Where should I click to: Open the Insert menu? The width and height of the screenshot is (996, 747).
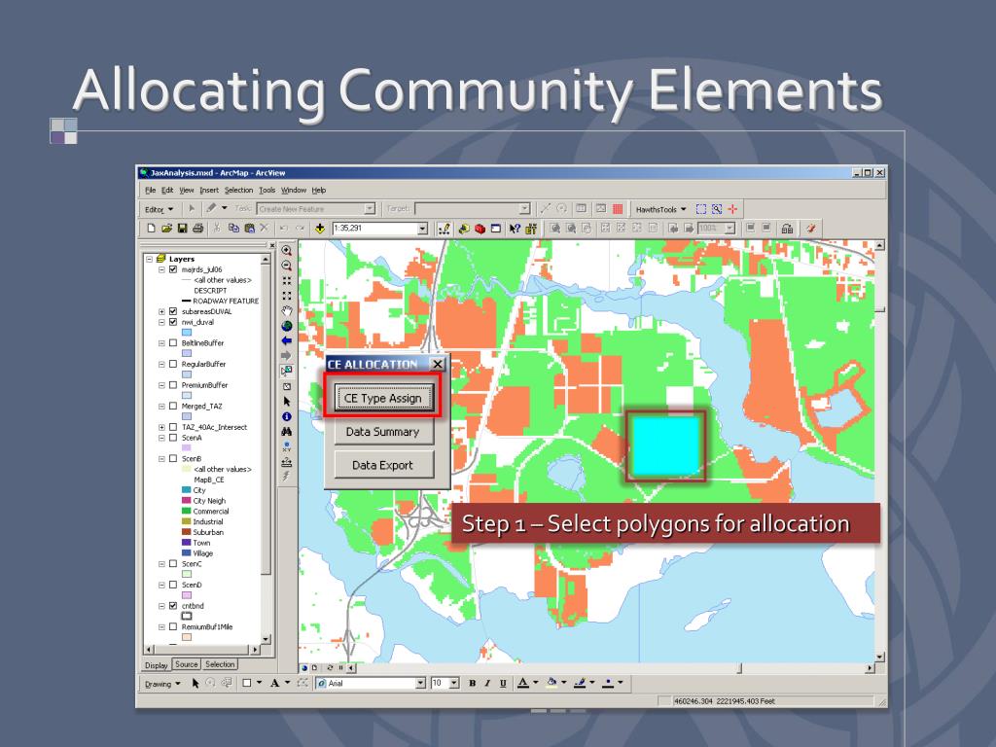click(x=208, y=190)
